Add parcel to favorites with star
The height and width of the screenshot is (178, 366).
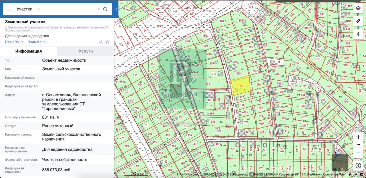click(107, 42)
